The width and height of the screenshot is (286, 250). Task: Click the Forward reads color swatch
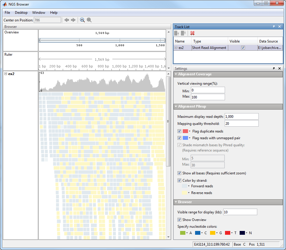(x=185, y=186)
